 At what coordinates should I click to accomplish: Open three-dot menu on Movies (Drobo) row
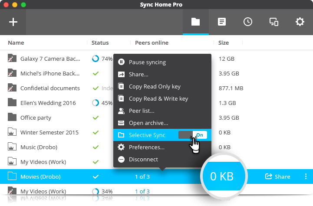point(306,177)
